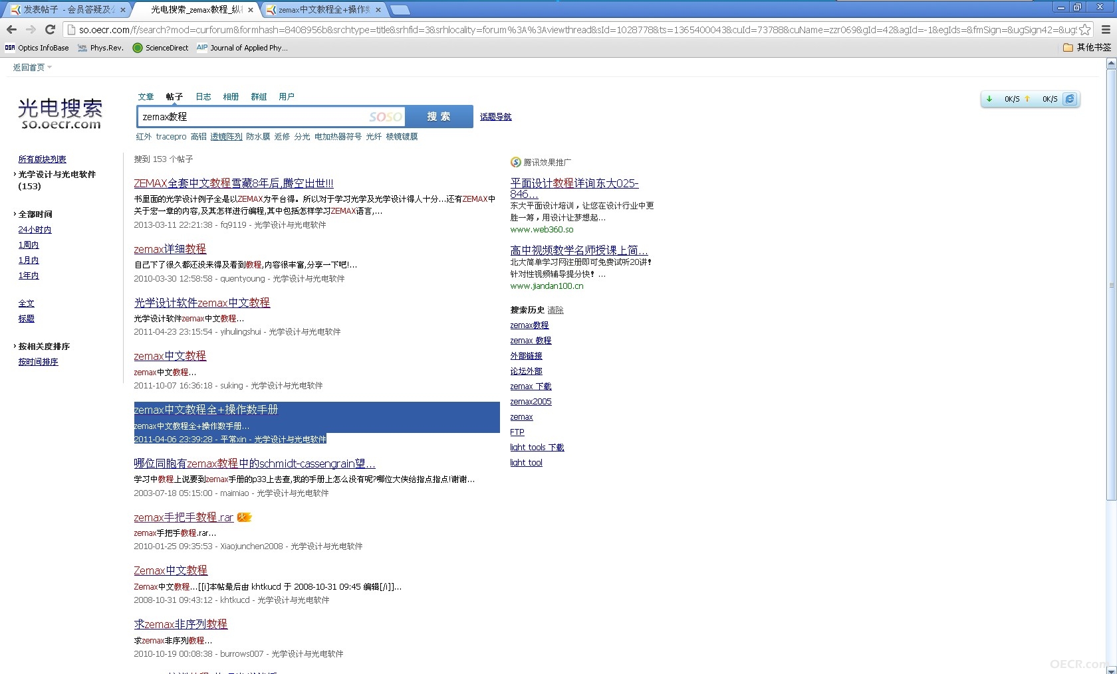The height and width of the screenshot is (674, 1117).
Task: Select the 群组 search category
Action: tap(259, 97)
